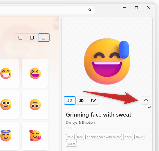Focus the search input field
This screenshot has width=159, height=151.
tap(47, 10)
